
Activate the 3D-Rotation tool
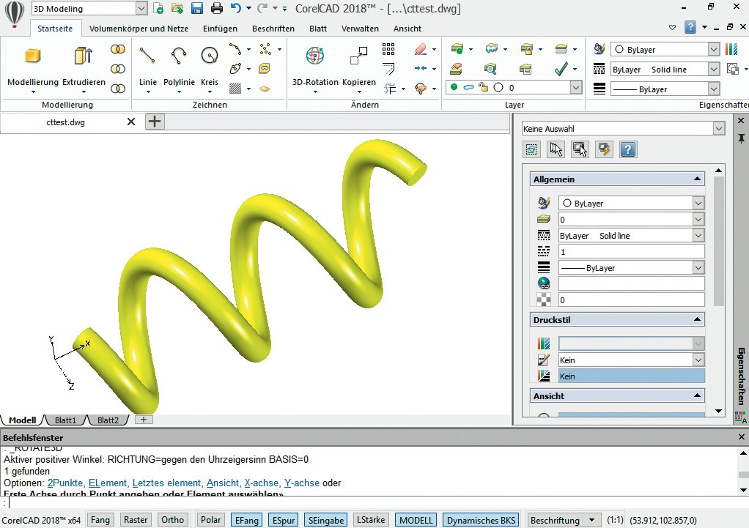314,56
